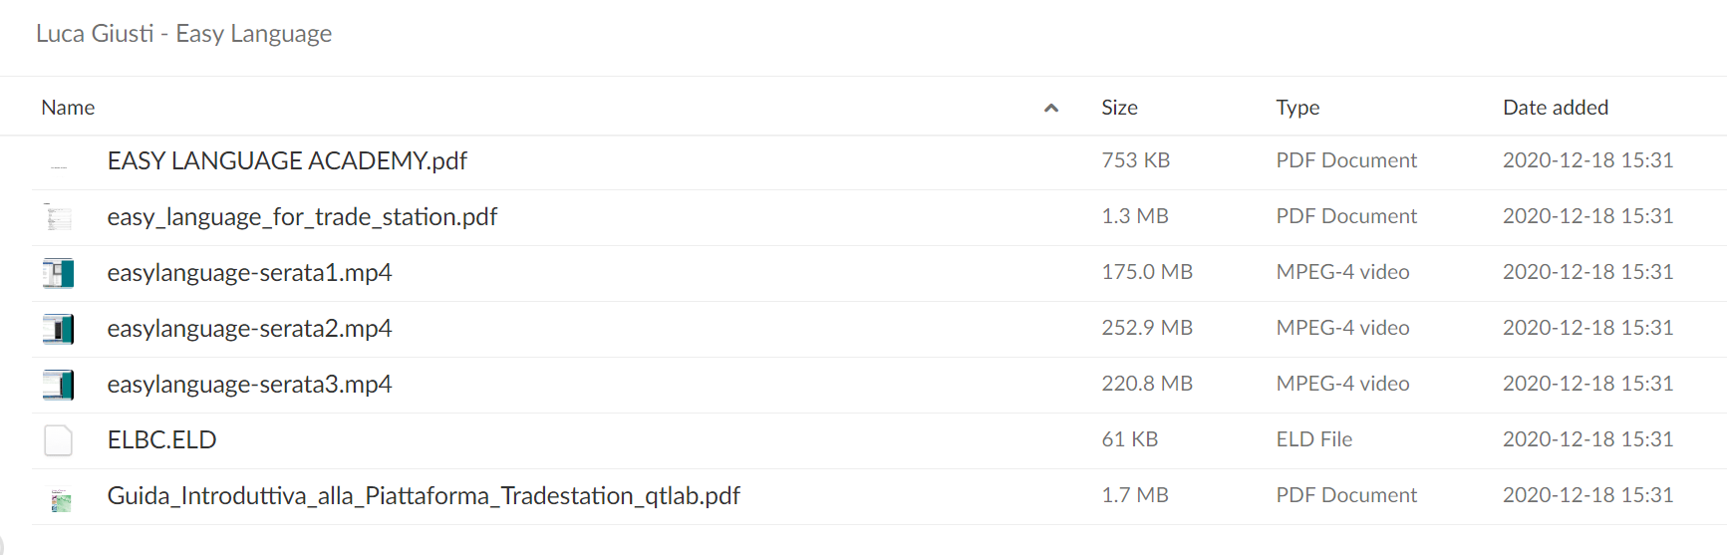Click the easylanguage-serata3.mp4 video icon
The image size is (1727, 555).
[59, 385]
